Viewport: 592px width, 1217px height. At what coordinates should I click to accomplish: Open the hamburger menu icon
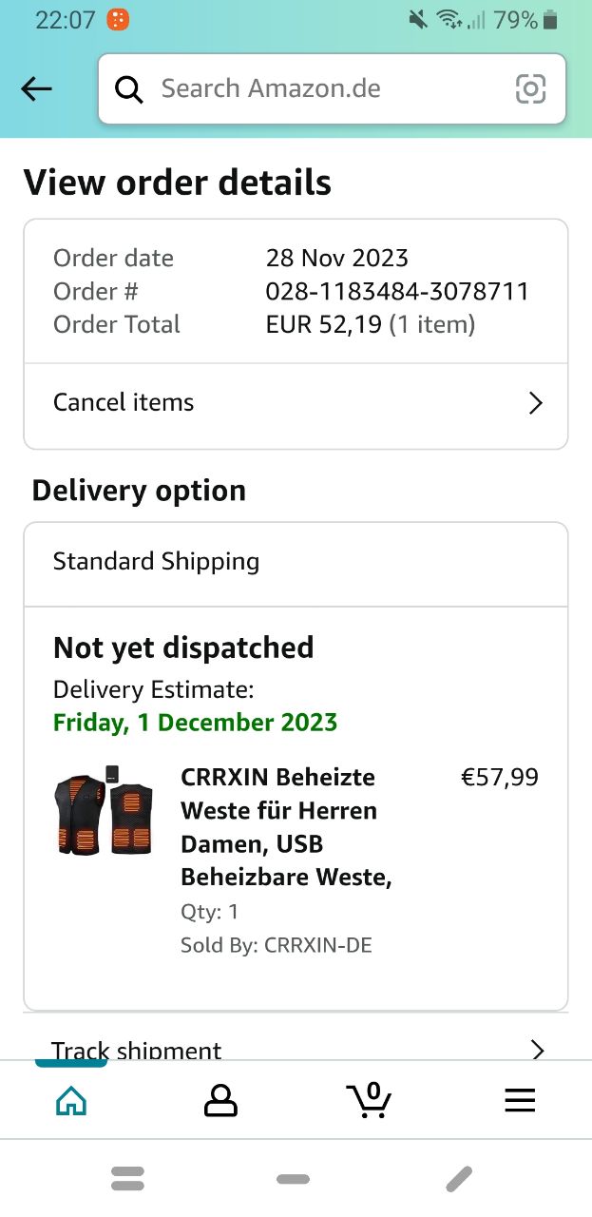(520, 1100)
